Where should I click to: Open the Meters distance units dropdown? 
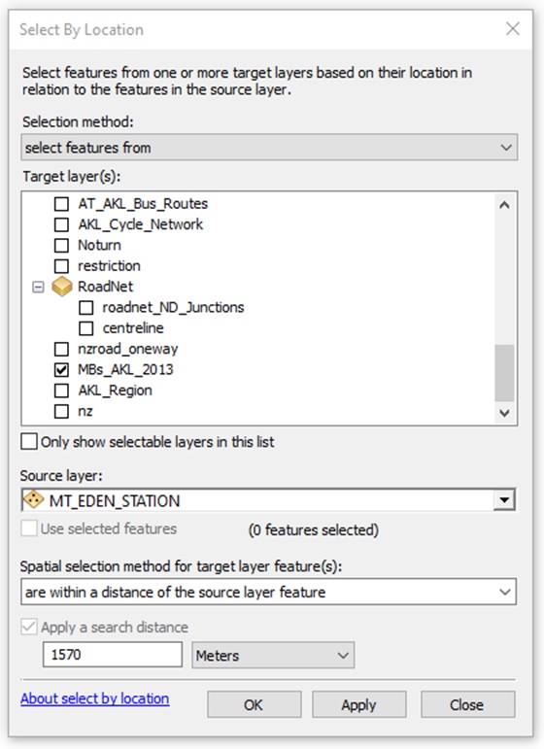[x=273, y=655]
